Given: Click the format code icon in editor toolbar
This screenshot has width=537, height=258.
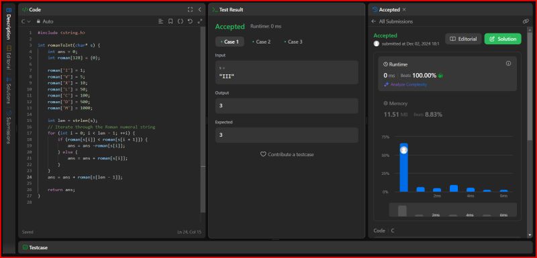Looking at the screenshot, I should click(160, 21).
